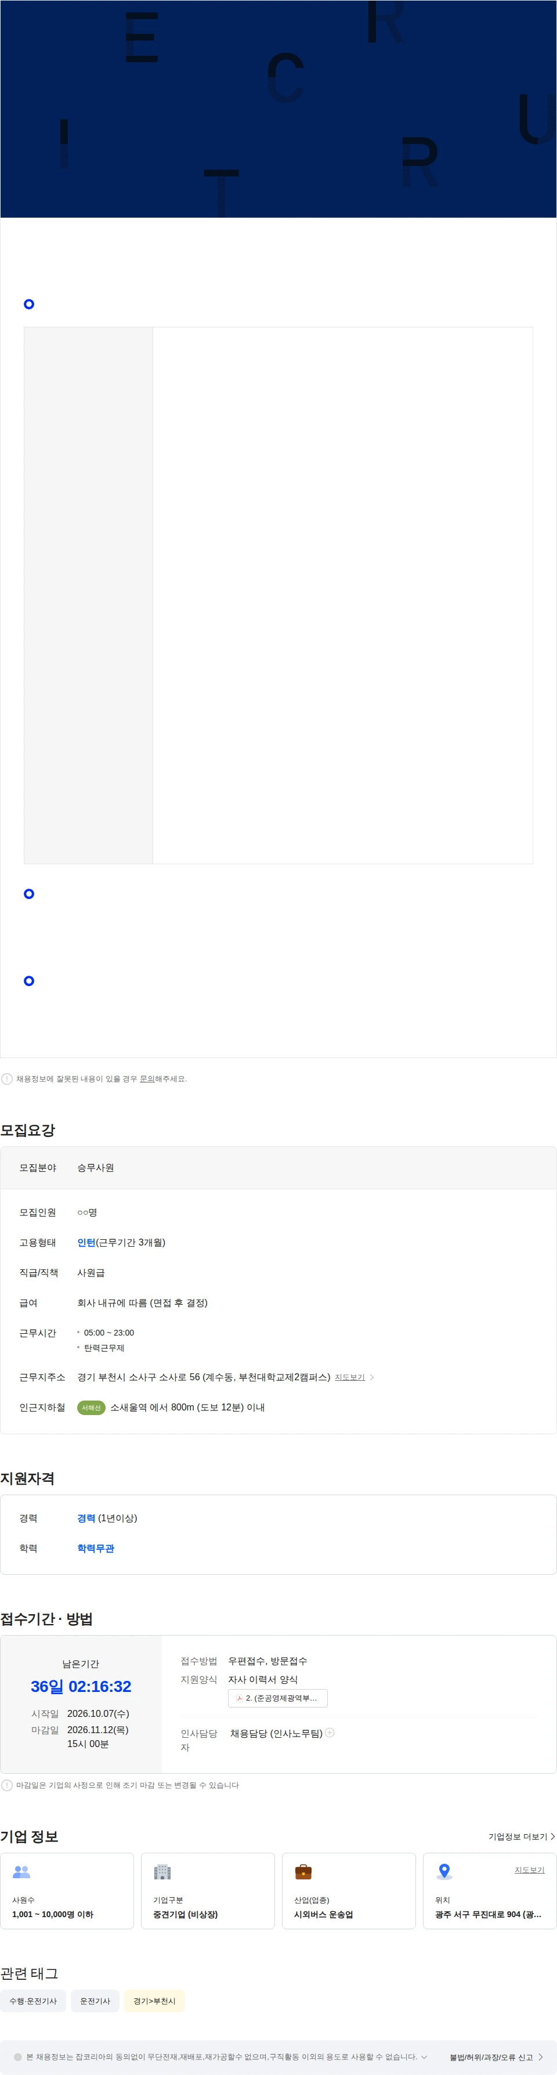Select the 운전기사 tag
This screenshot has width=557, height=2075.
95,2001
